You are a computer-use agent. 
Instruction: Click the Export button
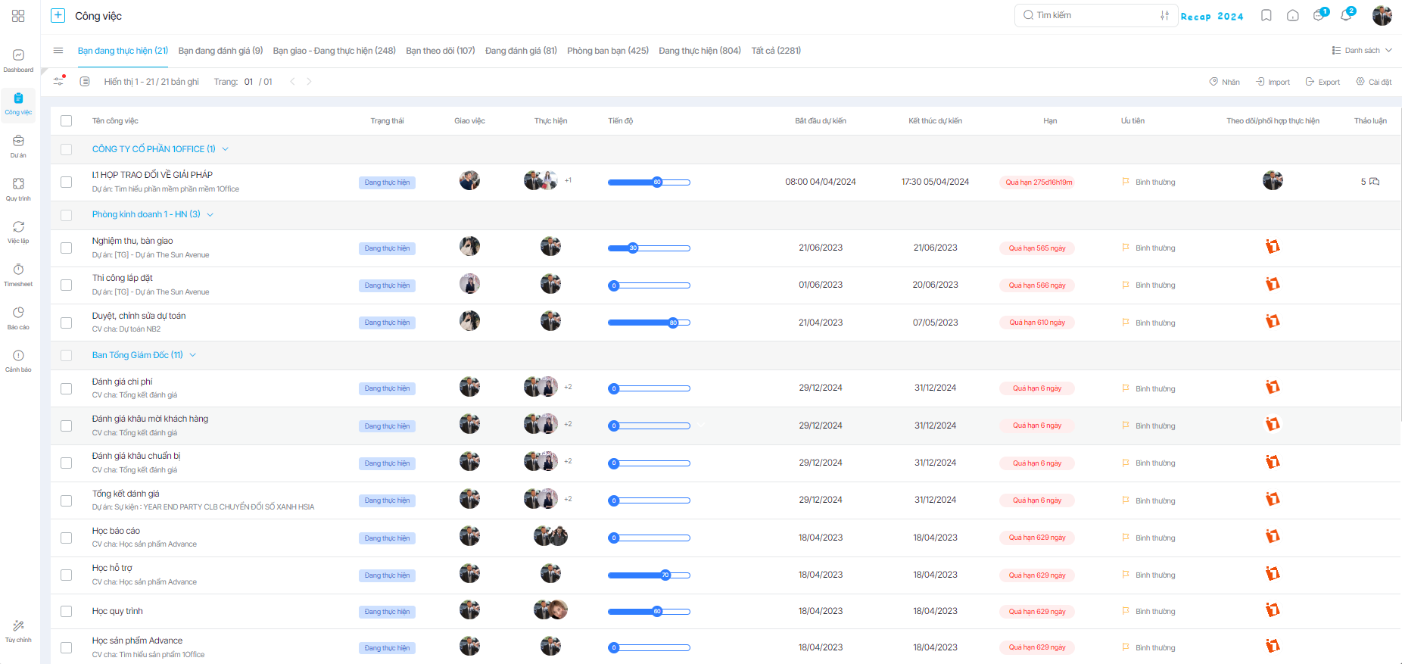[1323, 82]
